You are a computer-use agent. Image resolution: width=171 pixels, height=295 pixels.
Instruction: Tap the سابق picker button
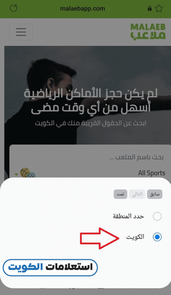pyautogui.click(x=155, y=194)
